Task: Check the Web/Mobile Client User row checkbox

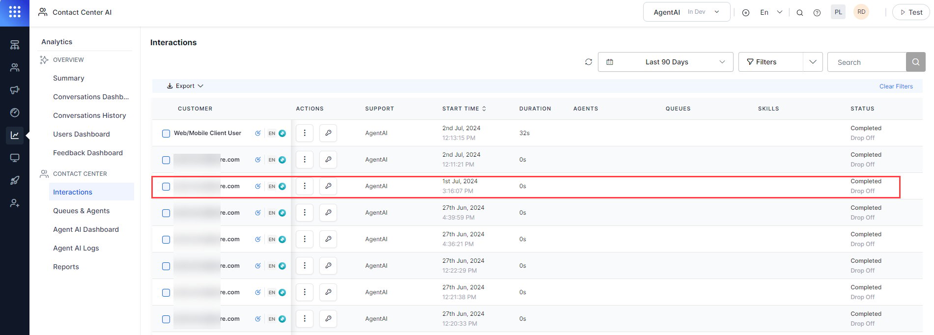Action: click(166, 134)
